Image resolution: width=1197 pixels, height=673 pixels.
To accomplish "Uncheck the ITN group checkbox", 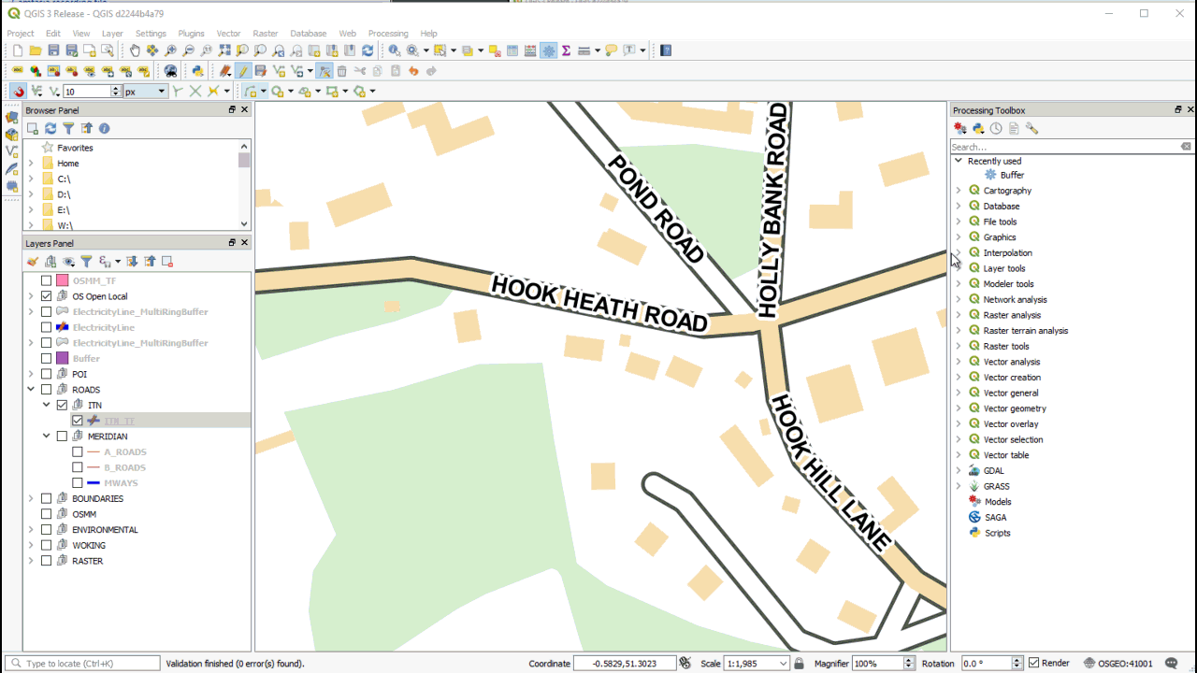I will tap(62, 405).
